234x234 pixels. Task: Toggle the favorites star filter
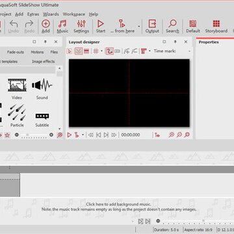tap(7, 135)
